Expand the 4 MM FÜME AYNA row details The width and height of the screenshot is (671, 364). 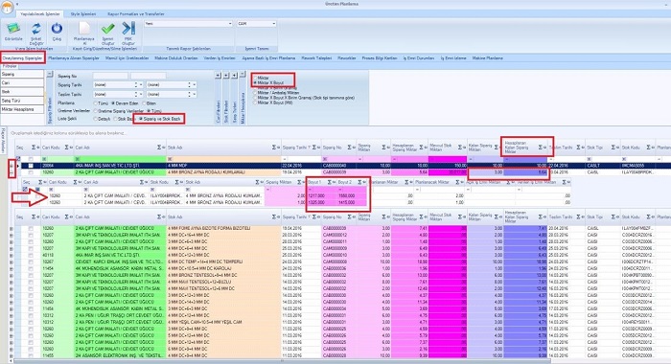coord(12,228)
